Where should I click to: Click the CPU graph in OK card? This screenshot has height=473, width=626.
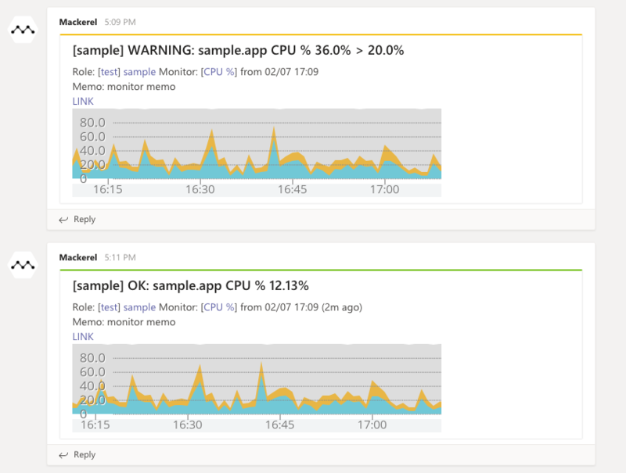(x=257, y=388)
